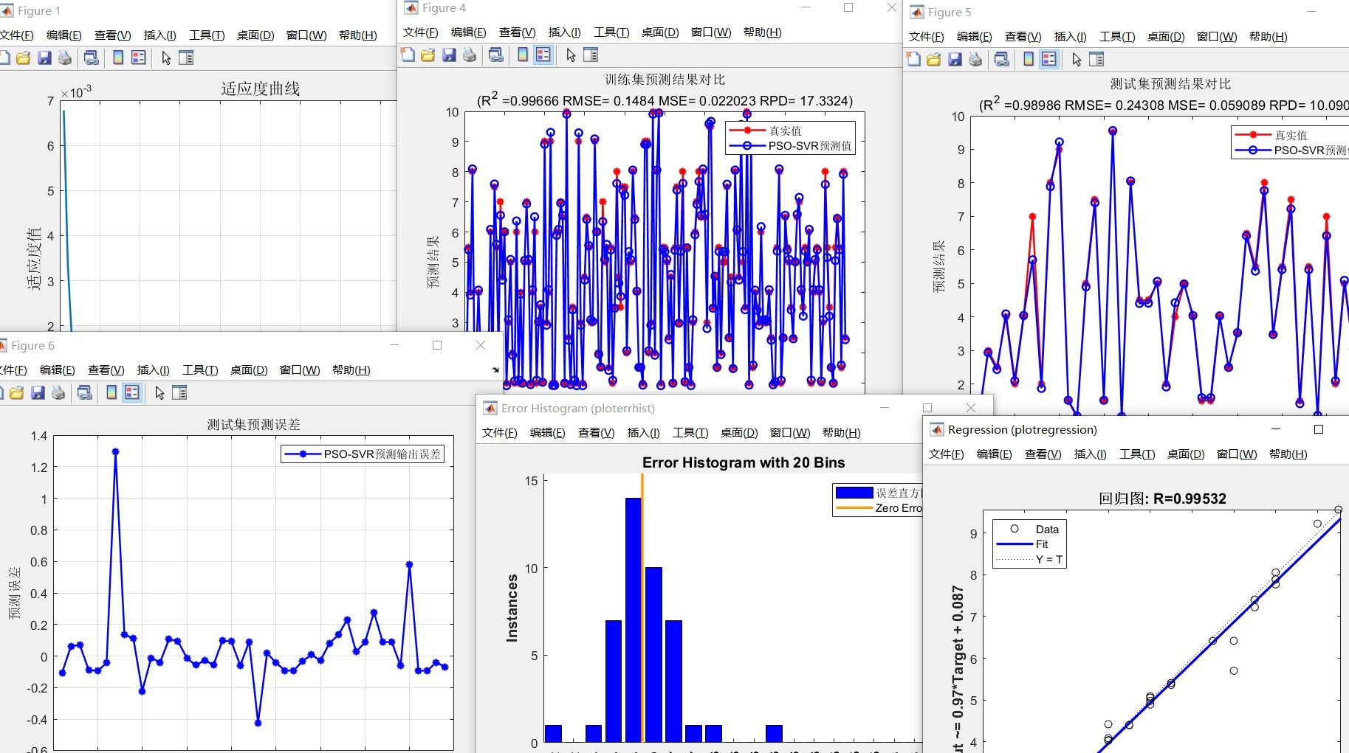Screen dimensions: 1349x753
Task: Open 查看(V) menu in Figure 1
Action: pyautogui.click(x=113, y=35)
